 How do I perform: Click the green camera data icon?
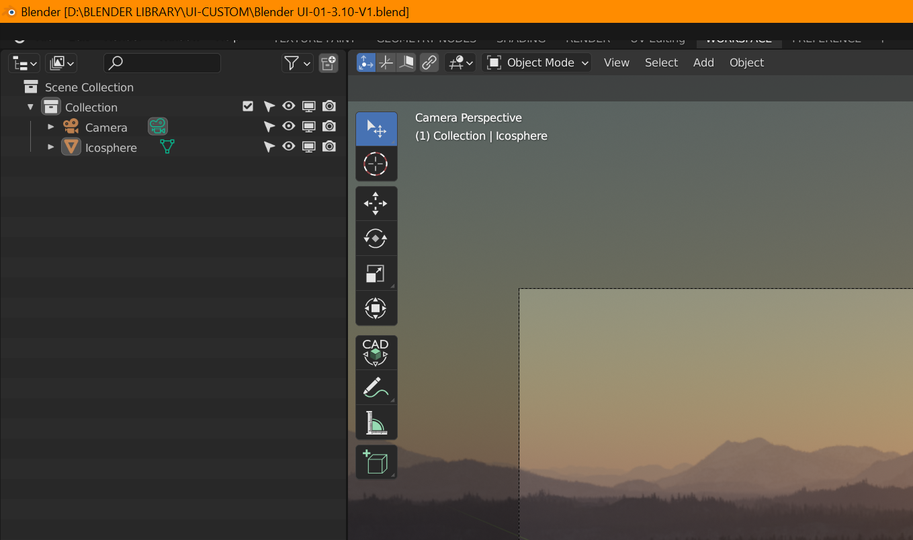158,126
